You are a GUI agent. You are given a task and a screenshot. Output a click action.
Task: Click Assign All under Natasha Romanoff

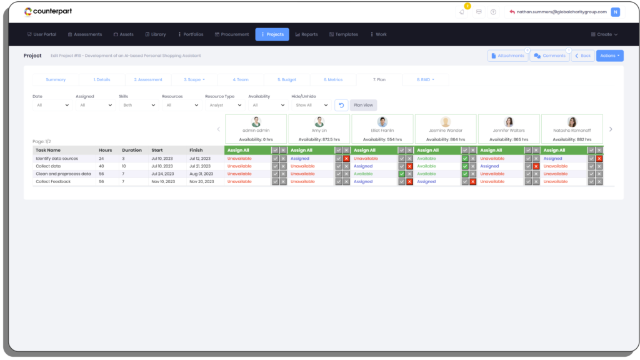click(x=554, y=150)
